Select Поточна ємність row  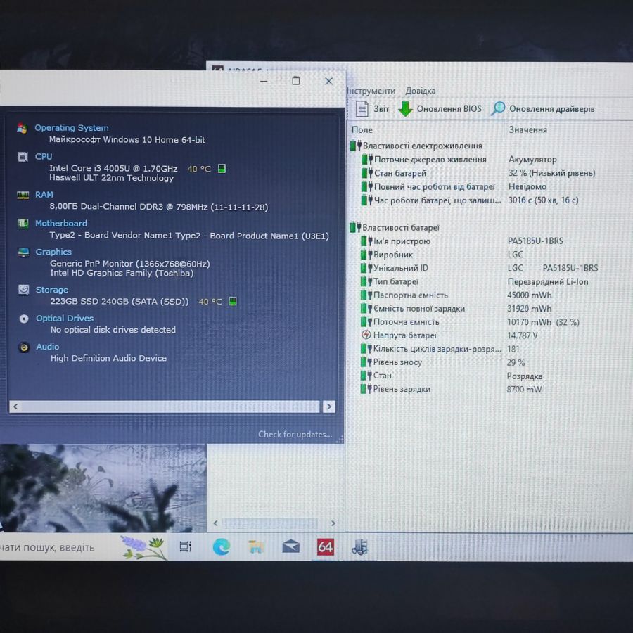click(470, 322)
